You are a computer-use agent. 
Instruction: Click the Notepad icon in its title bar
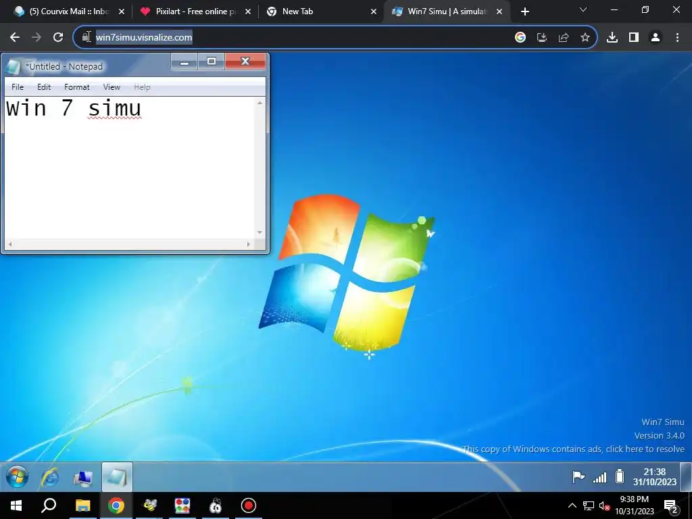point(14,67)
